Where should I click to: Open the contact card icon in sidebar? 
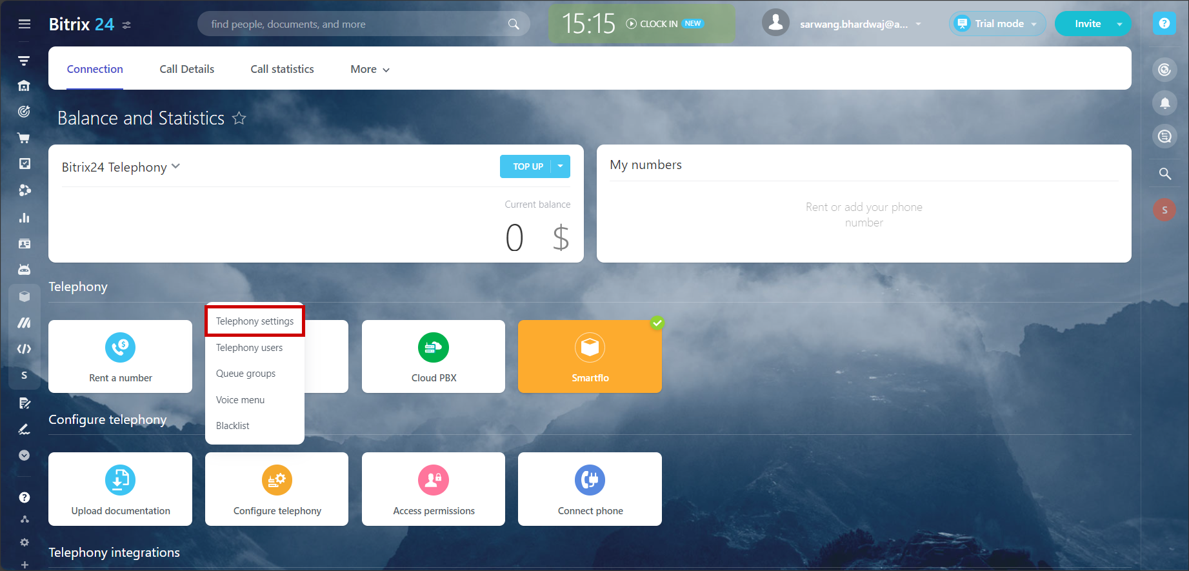click(24, 243)
